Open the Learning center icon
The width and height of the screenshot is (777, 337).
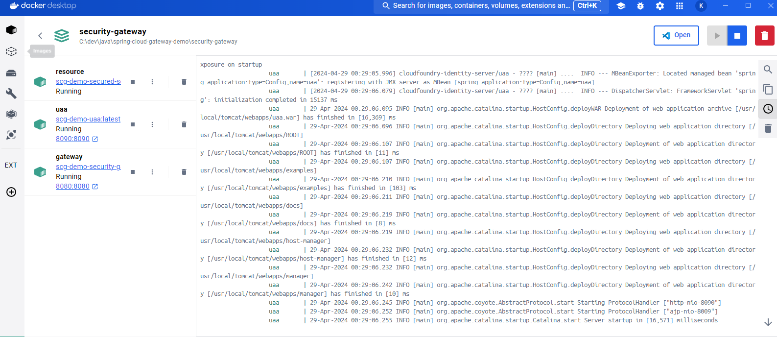pos(621,6)
